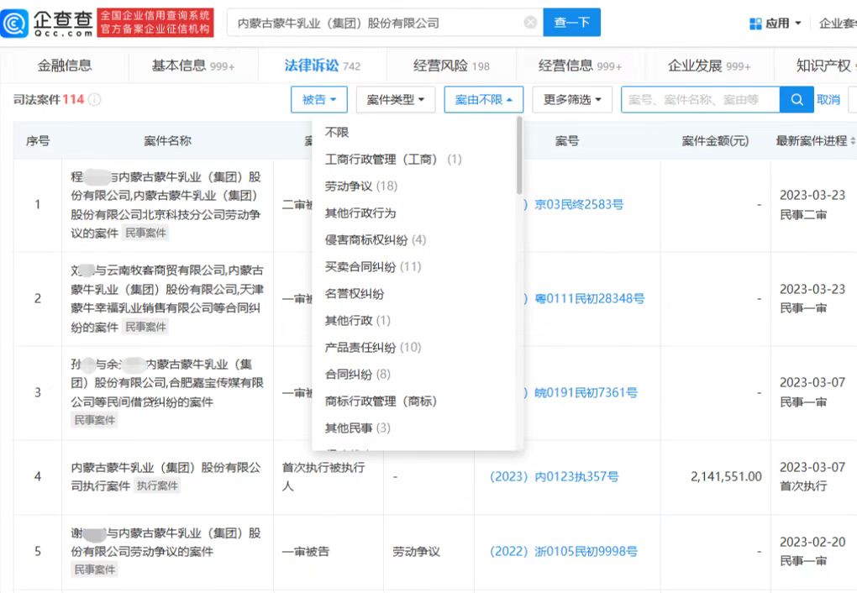
Task: Click the info icon beside 司法案件 114
Action: (95, 99)
